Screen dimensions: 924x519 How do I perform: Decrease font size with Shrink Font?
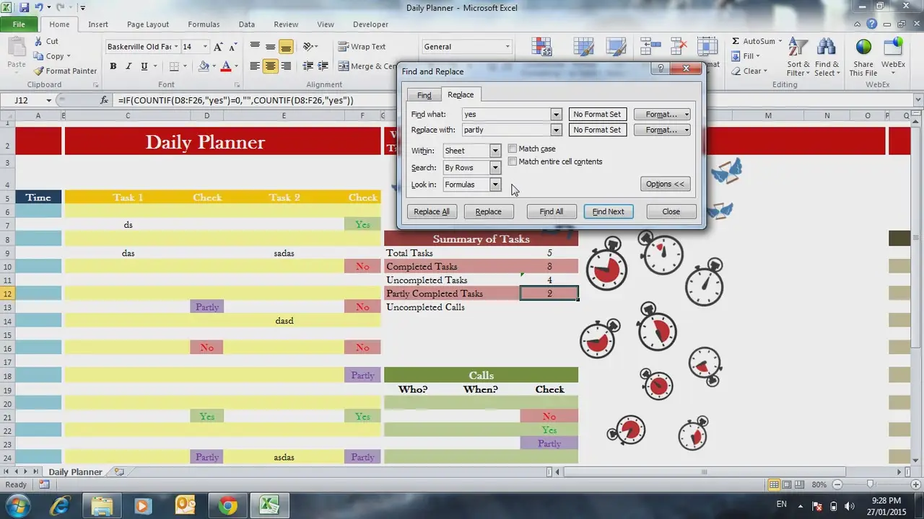[x=232, y=47]
